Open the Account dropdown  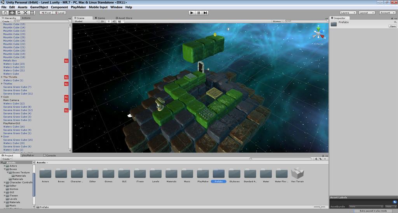pos(388,13)
